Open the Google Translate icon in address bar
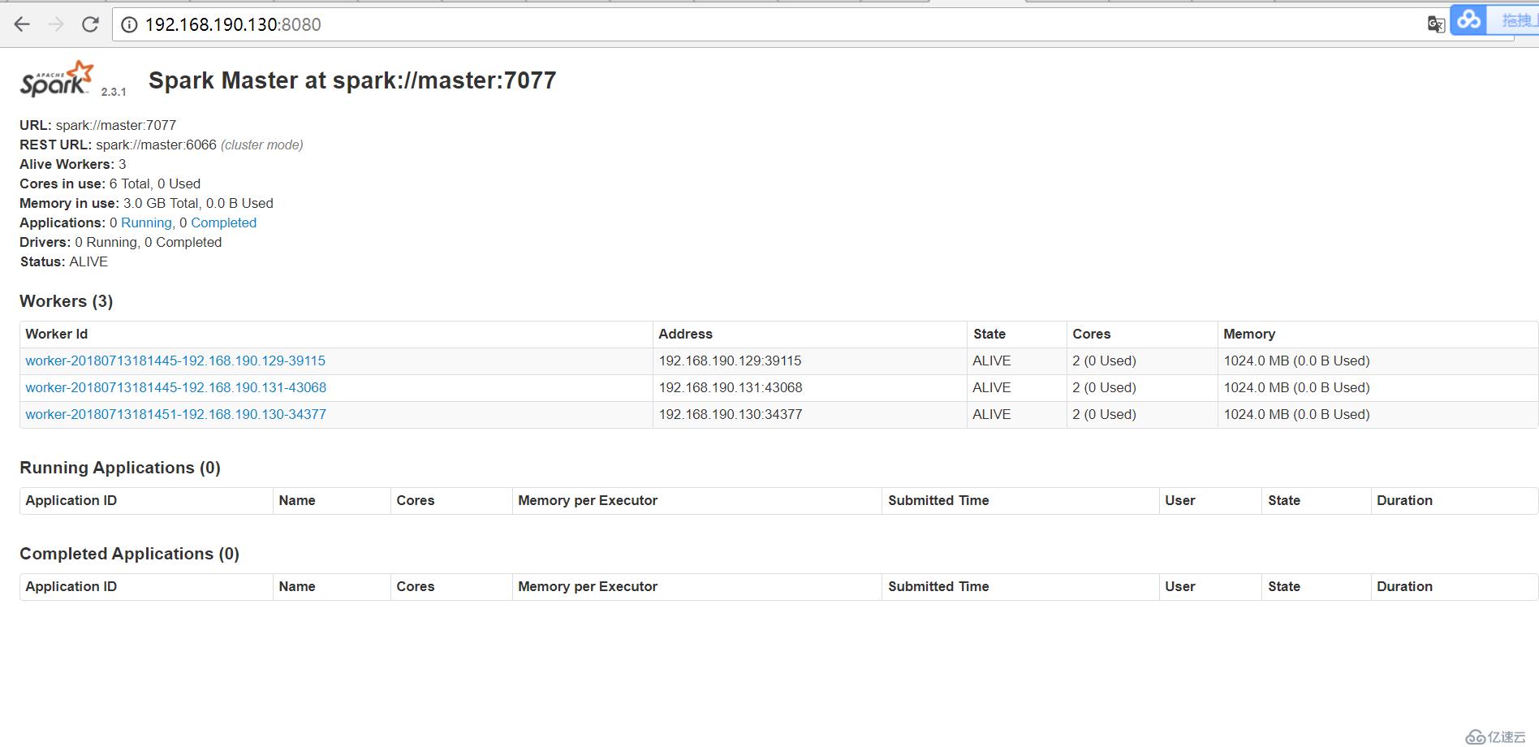 pyautogui.click(x=1436, y=24)
